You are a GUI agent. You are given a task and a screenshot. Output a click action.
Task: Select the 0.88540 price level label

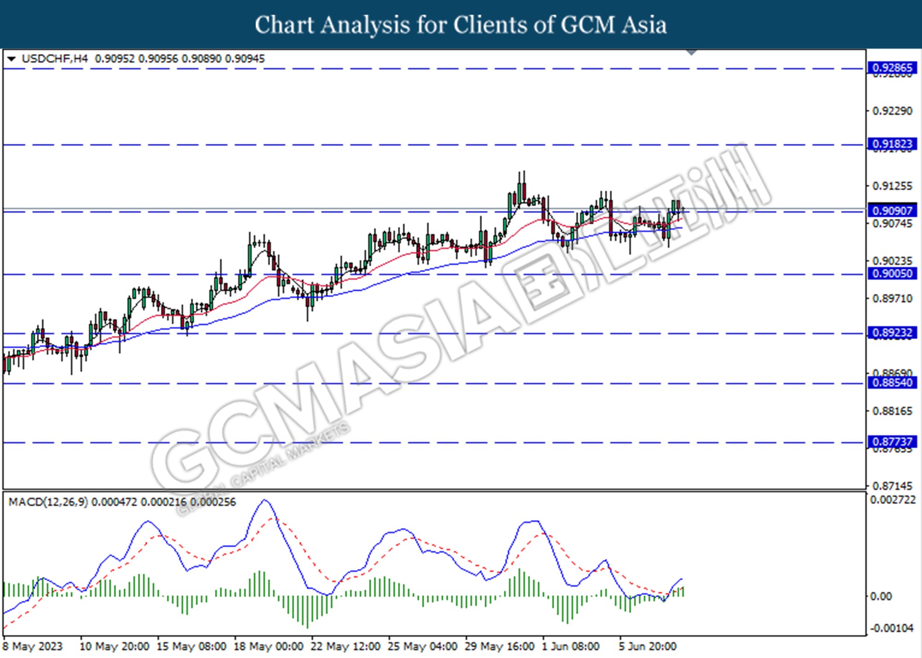pyautogui.click(x=892, y=382)
